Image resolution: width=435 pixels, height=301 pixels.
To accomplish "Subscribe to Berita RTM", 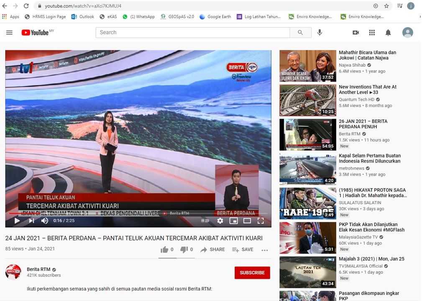I will tap(252, 273).
